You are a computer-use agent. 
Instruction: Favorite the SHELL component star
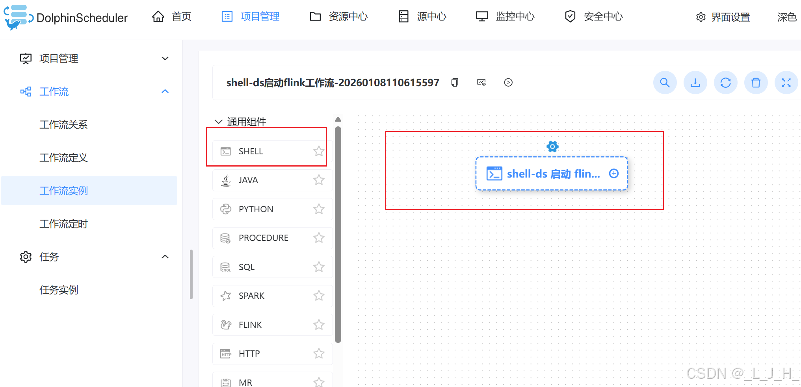coord(319,151)
